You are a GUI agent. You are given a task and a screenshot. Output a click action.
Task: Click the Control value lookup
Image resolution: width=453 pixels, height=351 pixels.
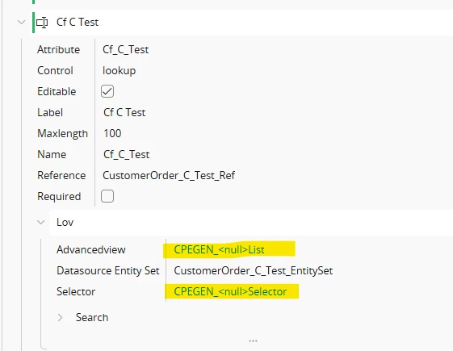point(119,71)
